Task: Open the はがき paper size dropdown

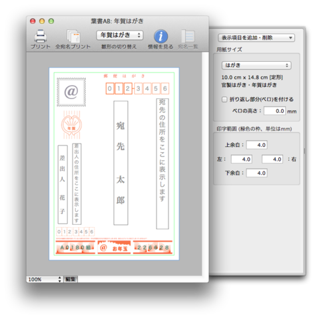Action: (x=256, y=65)
